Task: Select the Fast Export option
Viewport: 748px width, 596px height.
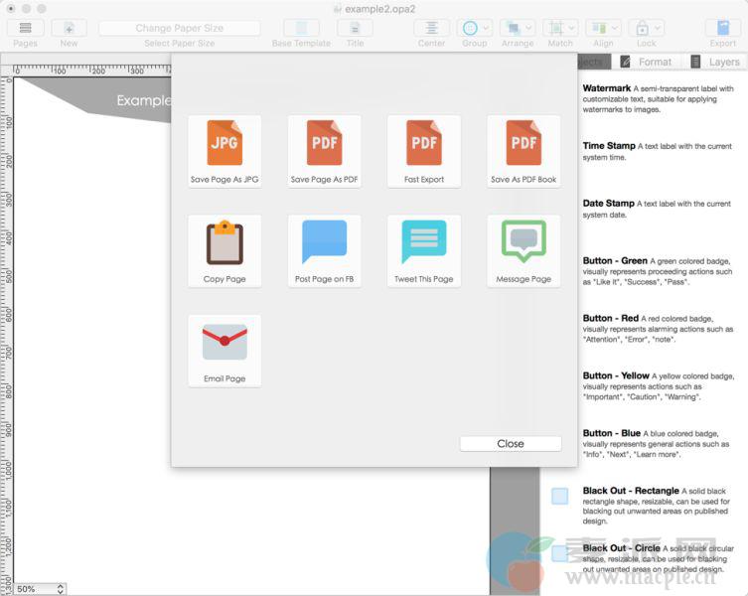Action: [x=424, y=143]
